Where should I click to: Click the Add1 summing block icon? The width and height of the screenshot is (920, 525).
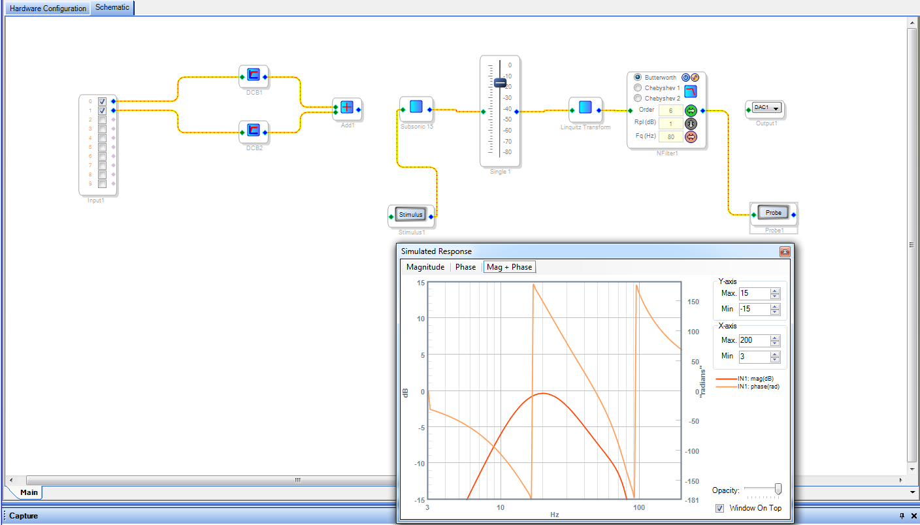coord(347,108)
